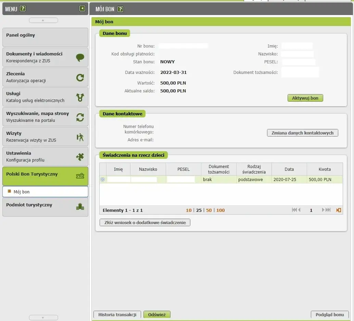The image size is (354, 321).
Task: Collapse the menu sidebar with arrow icon
Action: click(82, 9)
